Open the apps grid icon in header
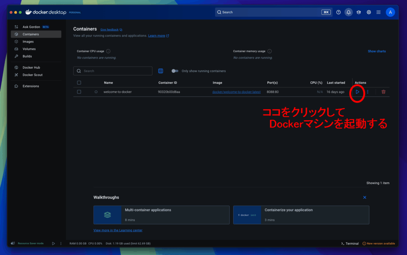The height and width of the screenshot is (255, 407). click(378, 12)
